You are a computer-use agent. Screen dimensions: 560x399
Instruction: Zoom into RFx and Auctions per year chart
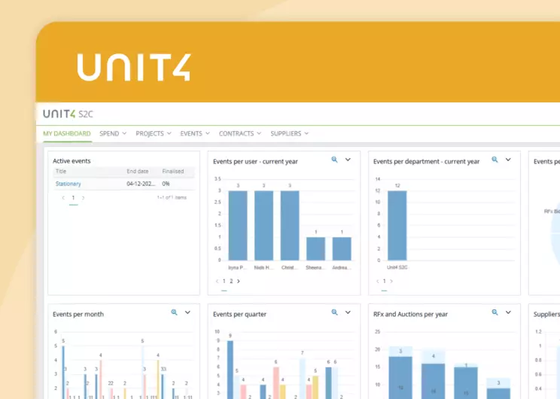495,312
